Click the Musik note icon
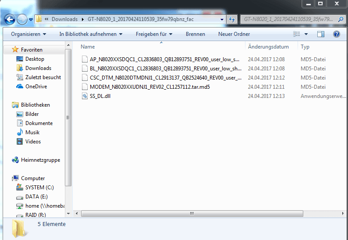 pyautogui.click(x=20, y=132)
